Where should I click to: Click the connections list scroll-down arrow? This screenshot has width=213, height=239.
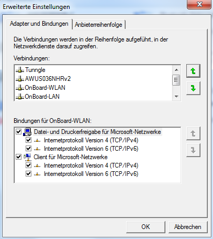(x=176, y=97)
